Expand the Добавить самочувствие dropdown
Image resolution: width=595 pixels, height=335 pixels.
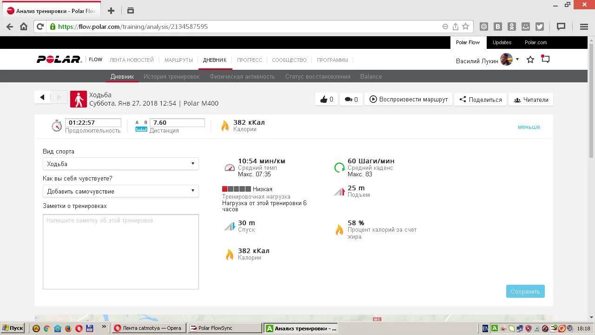point(121,191)
